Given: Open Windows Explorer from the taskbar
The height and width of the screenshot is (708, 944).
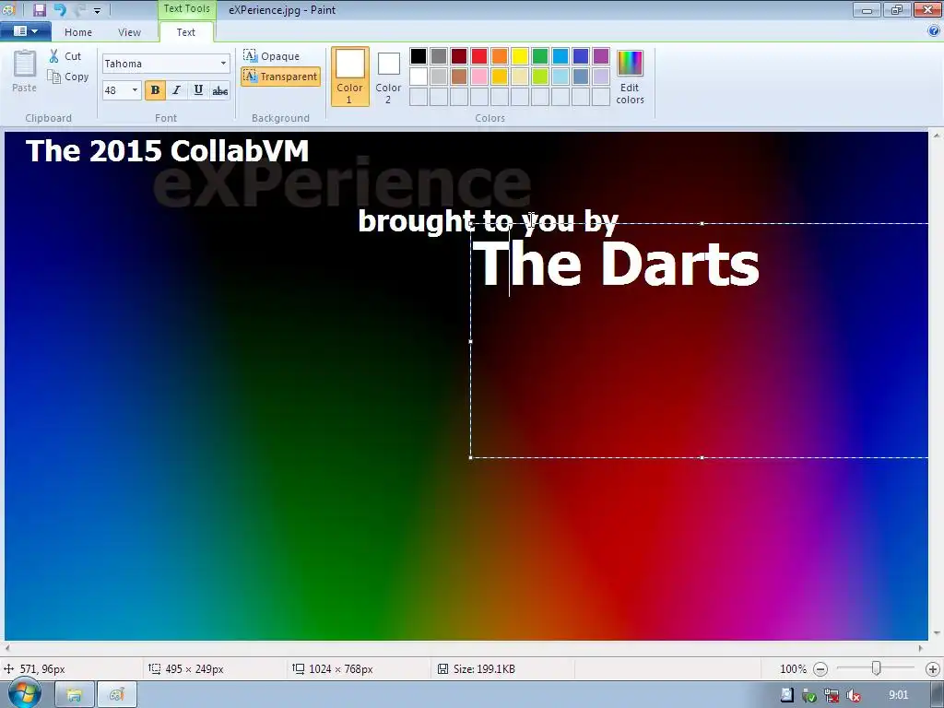Looking at the screenshot, I should (74, 695).
